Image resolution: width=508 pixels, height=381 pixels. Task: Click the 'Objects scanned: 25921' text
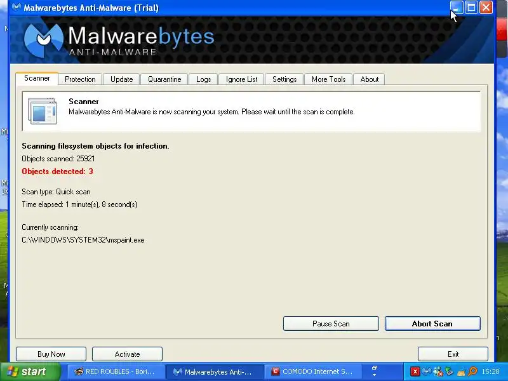[x=58, y=159]
